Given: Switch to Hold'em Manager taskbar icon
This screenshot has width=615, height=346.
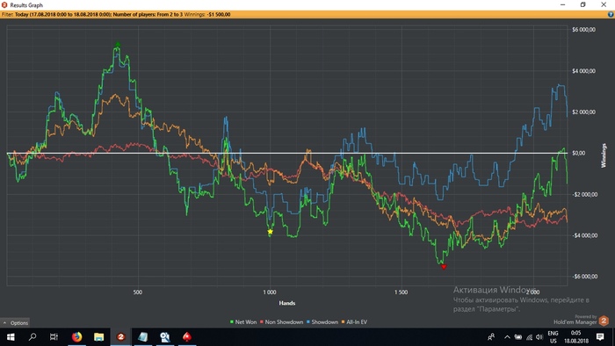Looking at the screenshot, I should click(x=121, y=337).
